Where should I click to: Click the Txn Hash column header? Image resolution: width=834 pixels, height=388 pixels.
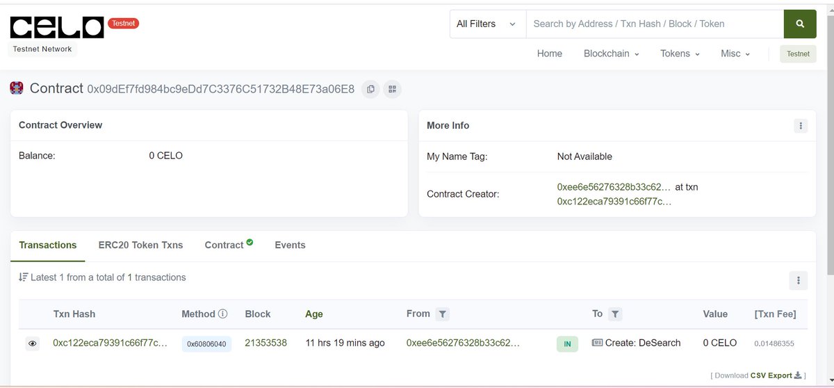(x=74, y=314)
